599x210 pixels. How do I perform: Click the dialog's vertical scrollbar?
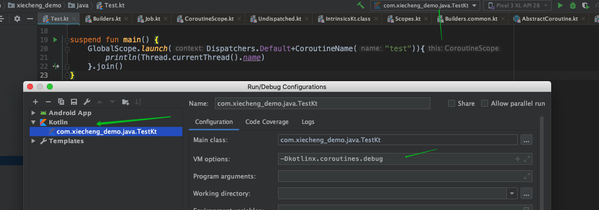coord(541,162)
